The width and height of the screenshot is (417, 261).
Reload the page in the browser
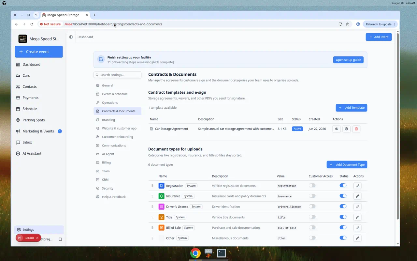tap(32, 24)
